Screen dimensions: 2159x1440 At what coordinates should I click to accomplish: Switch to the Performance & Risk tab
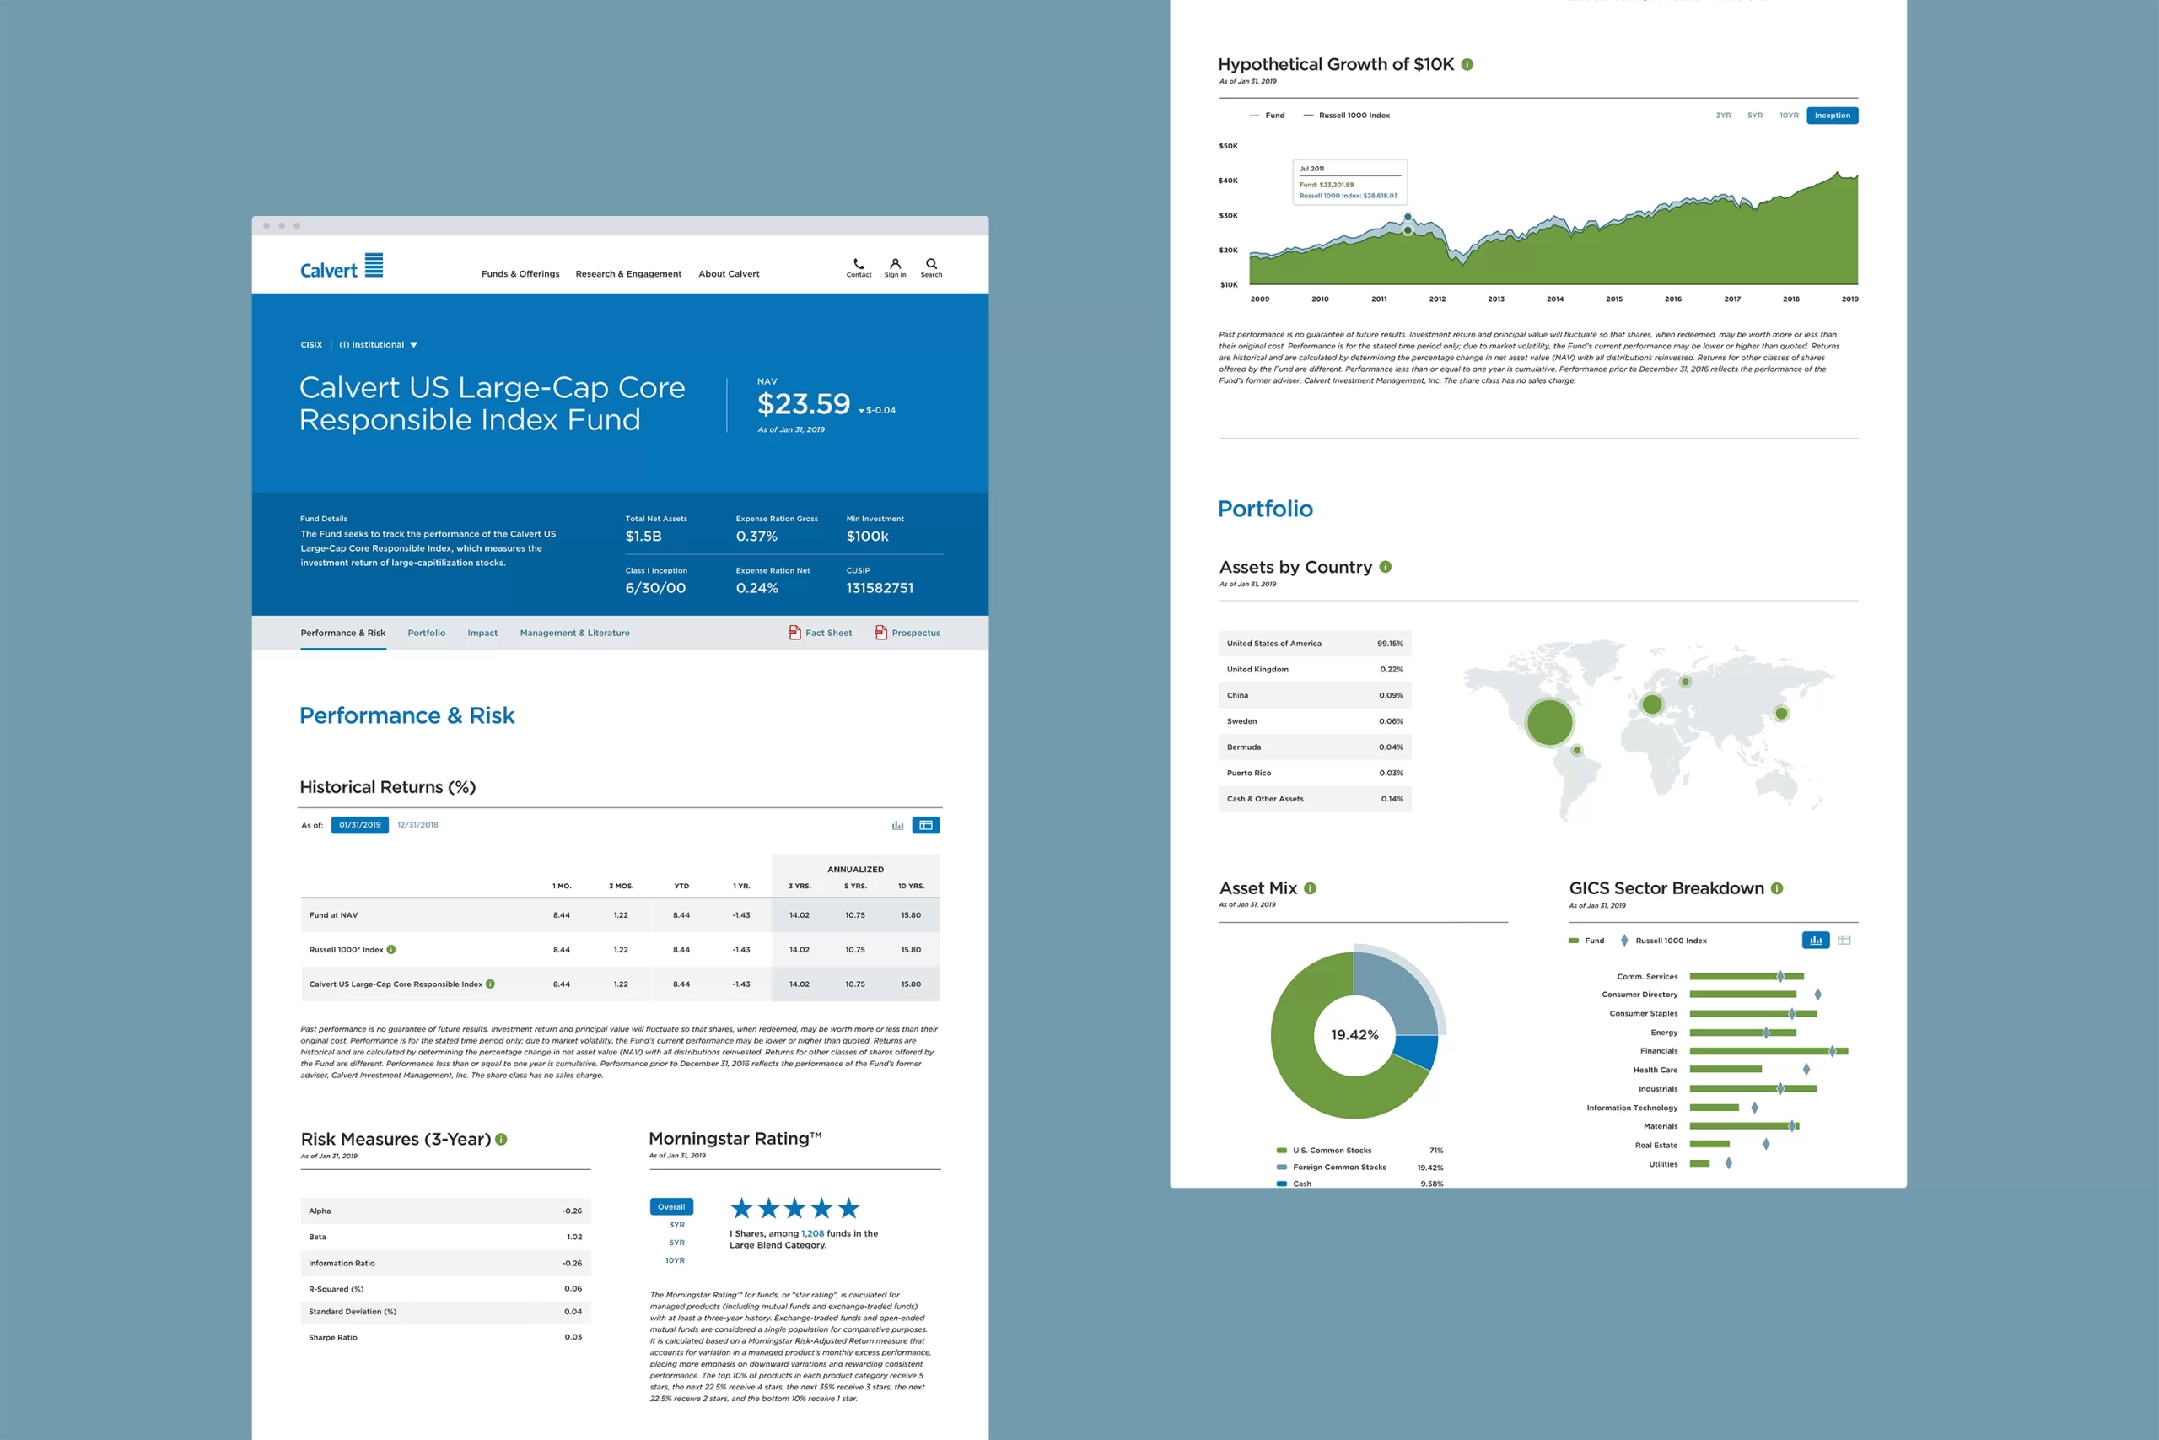coord(343,633)
